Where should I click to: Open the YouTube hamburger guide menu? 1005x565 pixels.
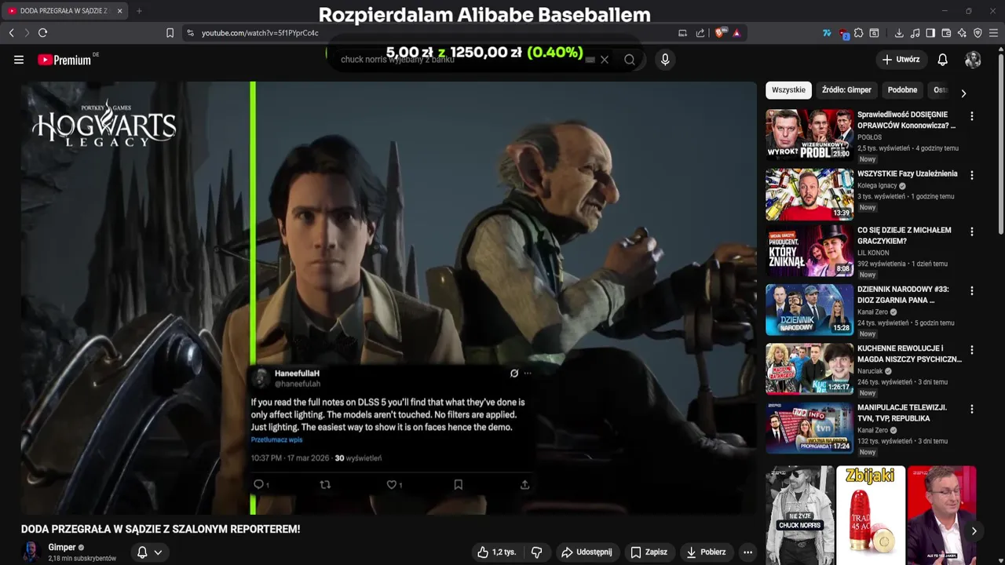19,60
